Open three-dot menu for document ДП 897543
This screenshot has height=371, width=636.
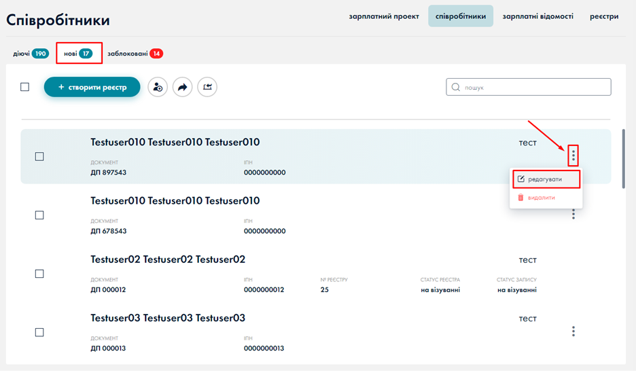573,156
